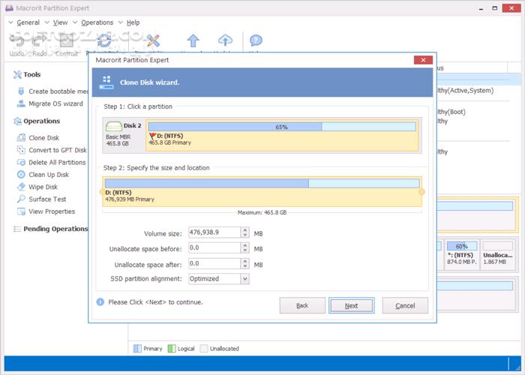The width and height of the screenshot is (525, 375).
Task: Click the left resize handle of partition bar
Action: pos(102,192)
